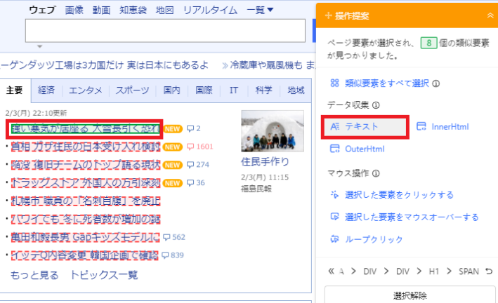Click the double-left arrow in element path
This screenshot has height=303, width=498.
tap(332, 271)
